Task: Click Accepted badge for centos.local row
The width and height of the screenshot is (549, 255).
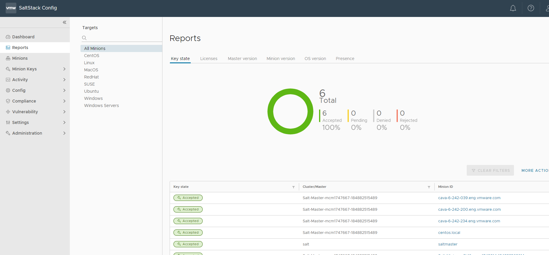Action: point(188,233)
